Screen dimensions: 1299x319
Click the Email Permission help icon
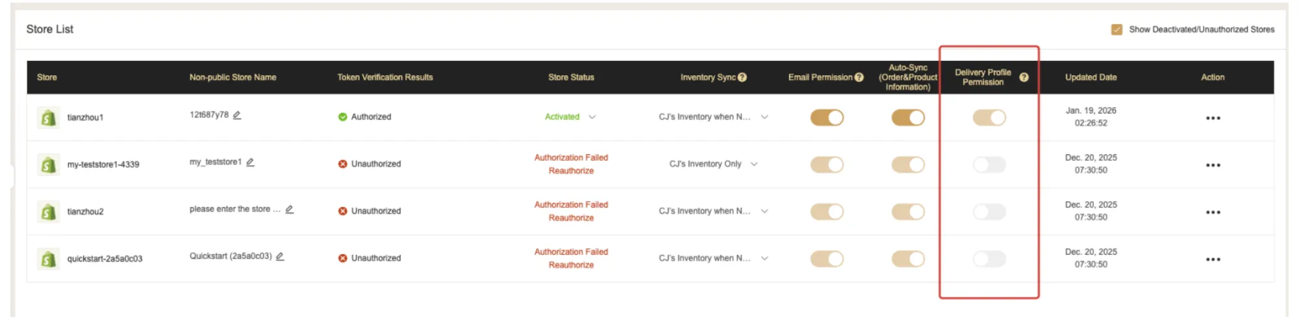coord(859,77)
